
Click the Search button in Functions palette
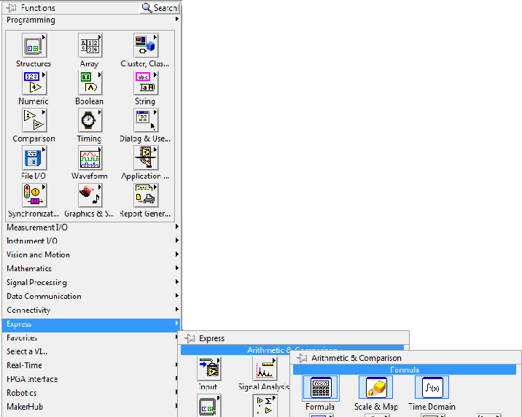point(160,7)
